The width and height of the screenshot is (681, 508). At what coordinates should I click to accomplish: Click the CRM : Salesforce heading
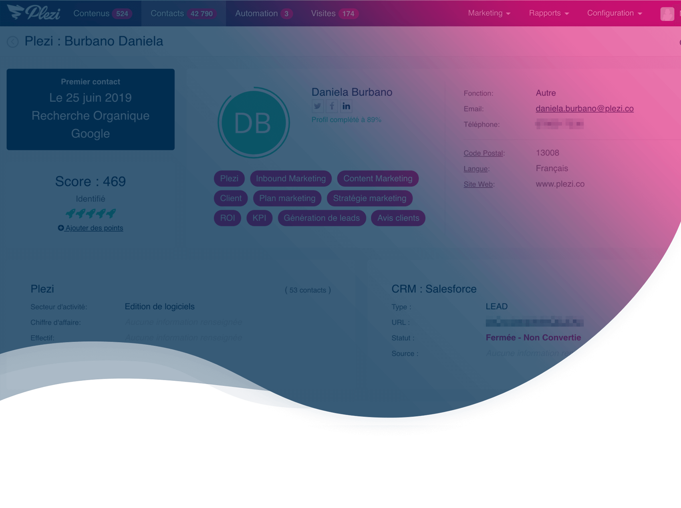coord(434,289)
